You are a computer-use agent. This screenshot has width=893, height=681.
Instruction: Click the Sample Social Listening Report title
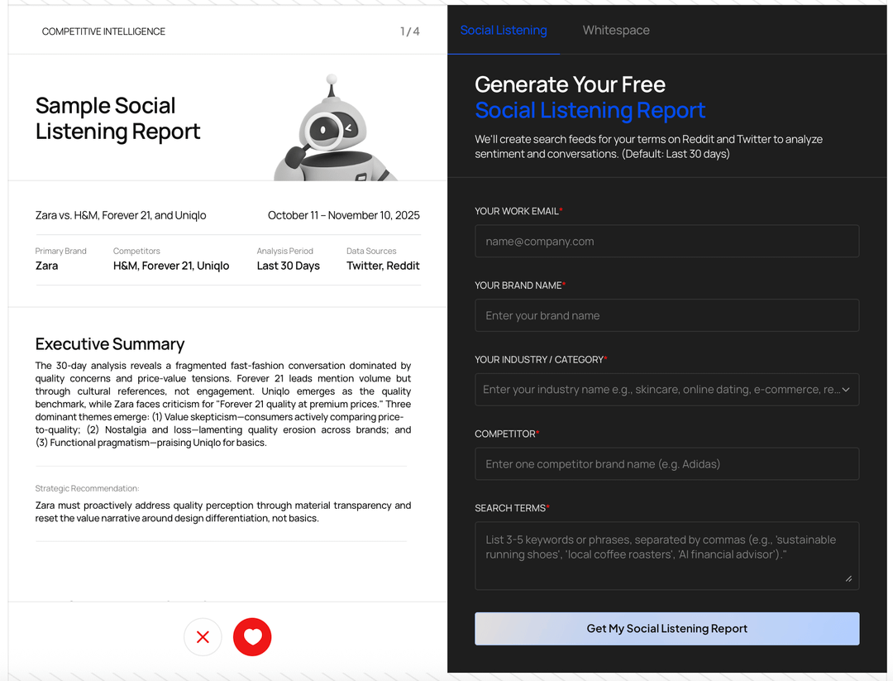tap(117, 118)
